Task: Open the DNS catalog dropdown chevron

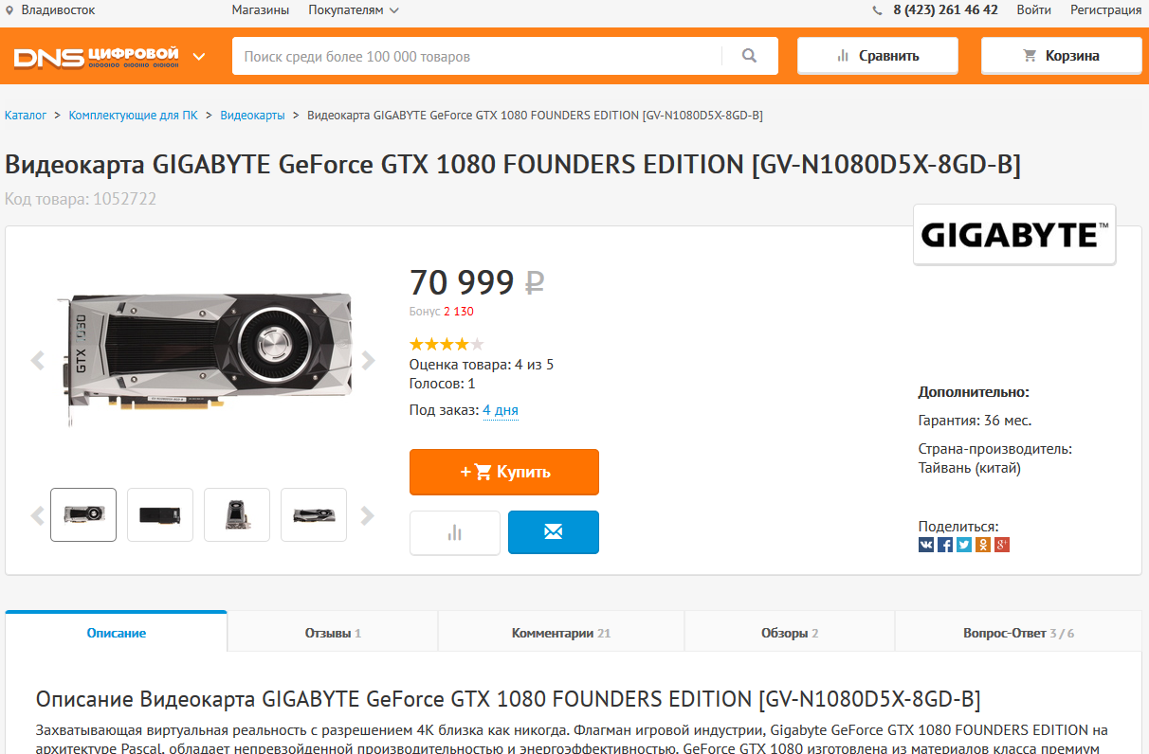Action: (199, 56)
